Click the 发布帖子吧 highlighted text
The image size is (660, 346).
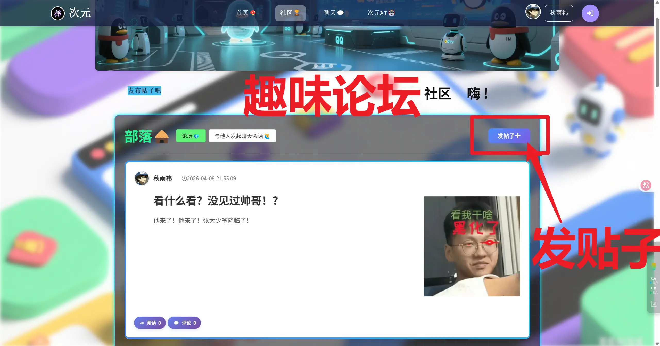(144, 91)
